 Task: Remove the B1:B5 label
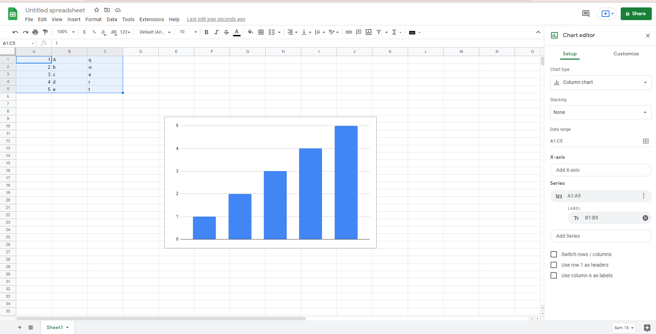click(645, 218)
